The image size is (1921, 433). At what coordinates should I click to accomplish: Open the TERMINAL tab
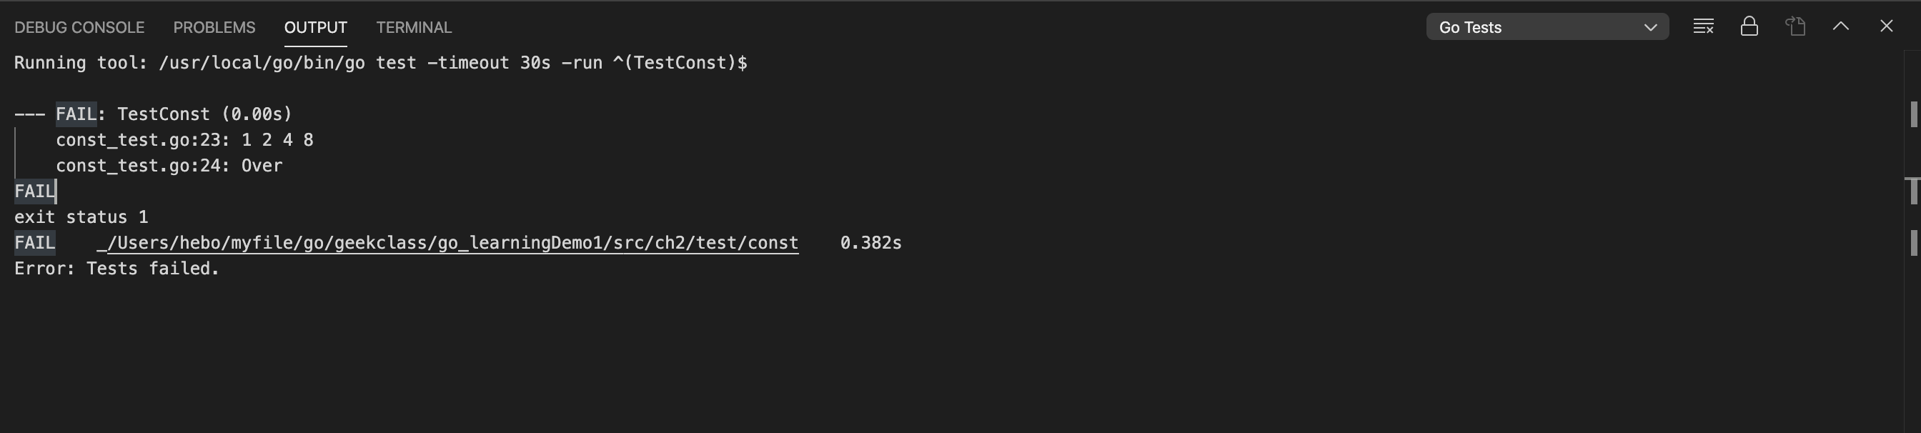click(414, 28)
